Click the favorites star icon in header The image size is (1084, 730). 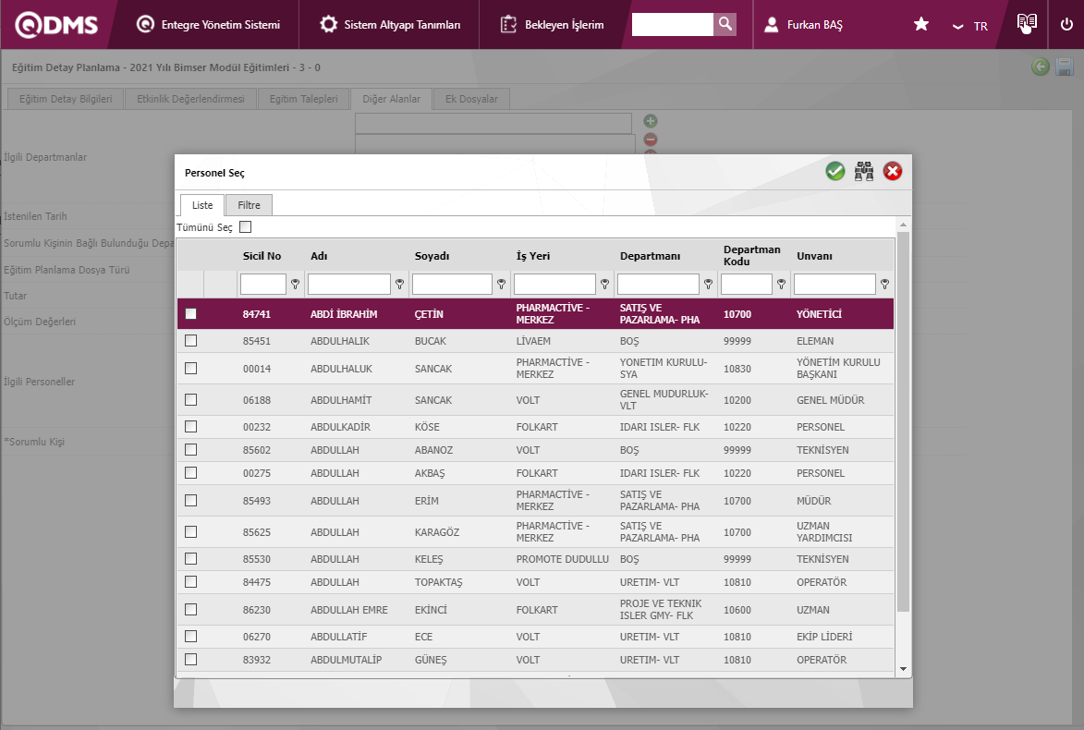921,25
